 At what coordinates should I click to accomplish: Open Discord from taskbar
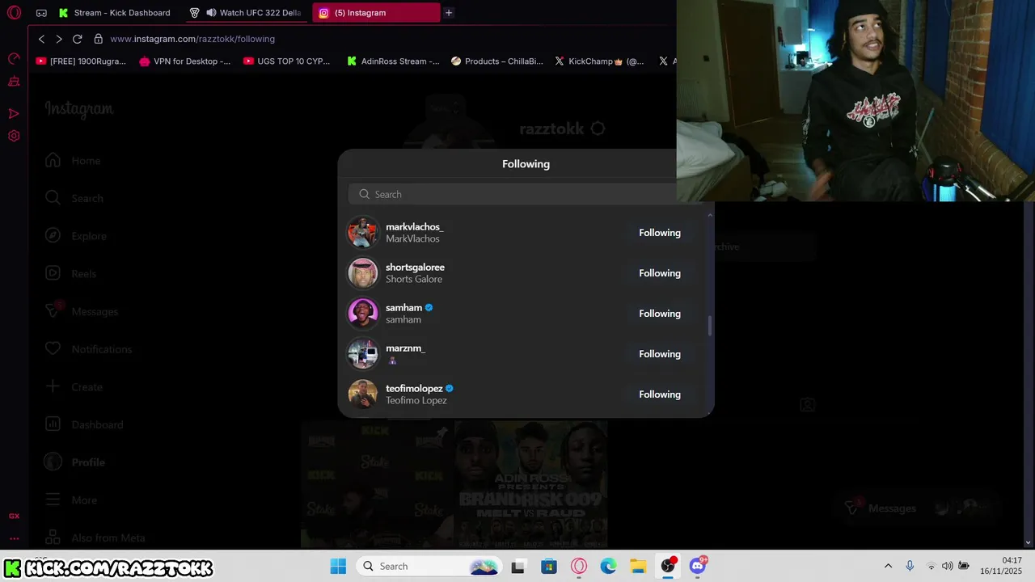tap(698, 566)
